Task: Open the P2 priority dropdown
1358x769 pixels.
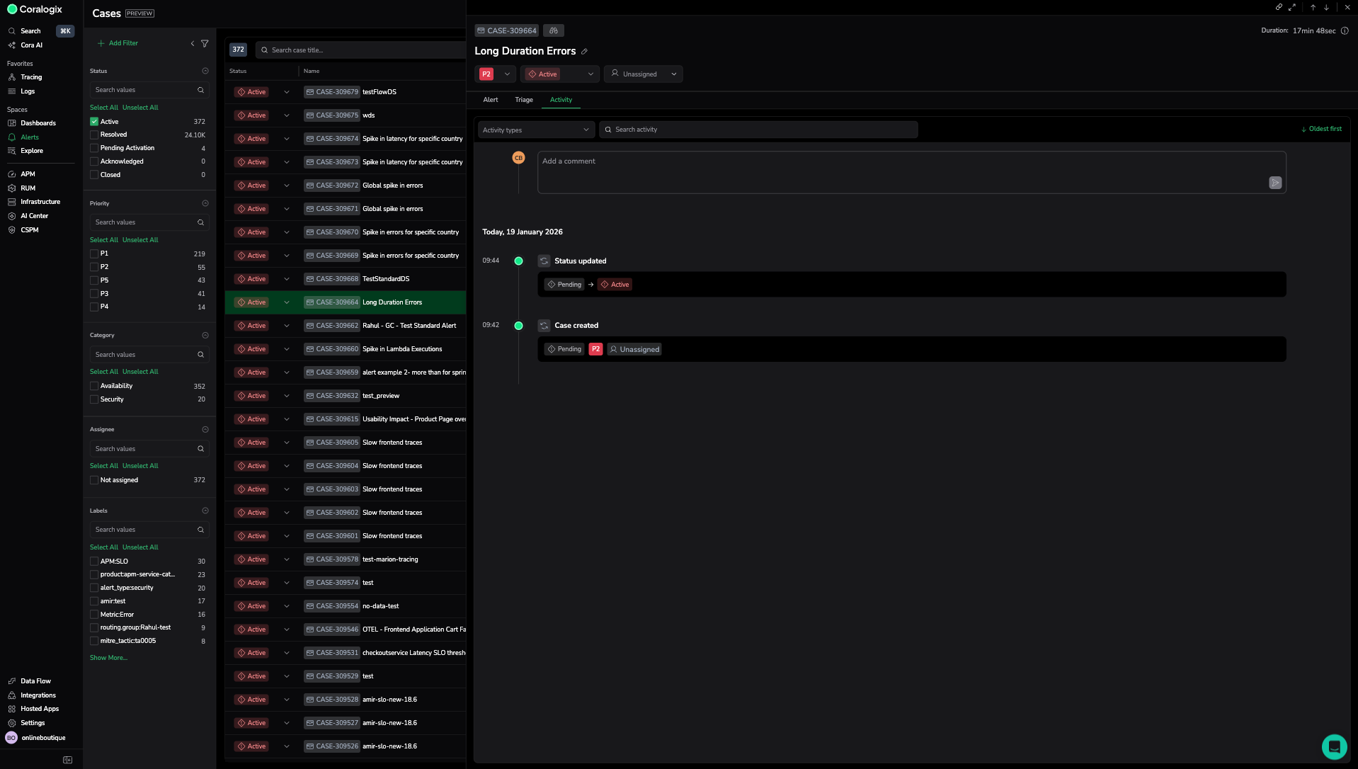Action: click(496, 74)
